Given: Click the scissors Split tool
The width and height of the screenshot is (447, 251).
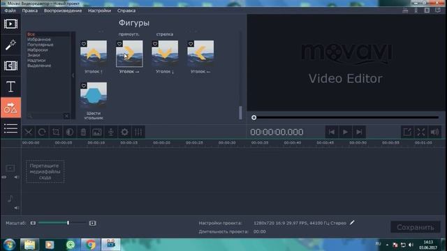Looking at the screenshot, I should (28, 132).
